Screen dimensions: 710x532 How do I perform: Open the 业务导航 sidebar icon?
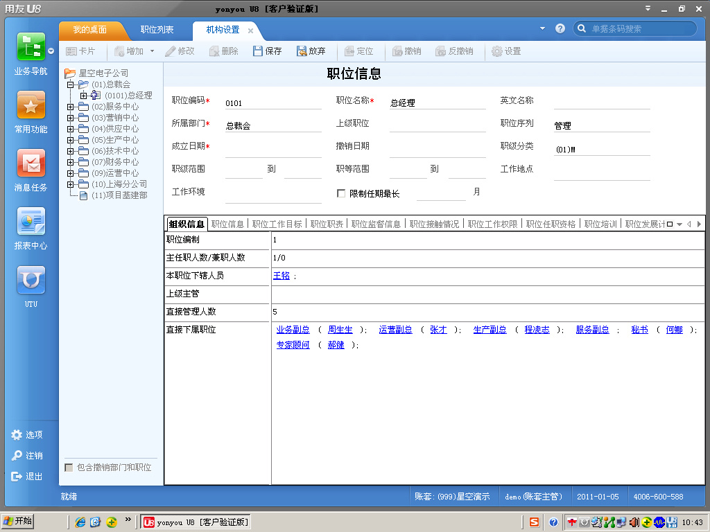[31, 46]
